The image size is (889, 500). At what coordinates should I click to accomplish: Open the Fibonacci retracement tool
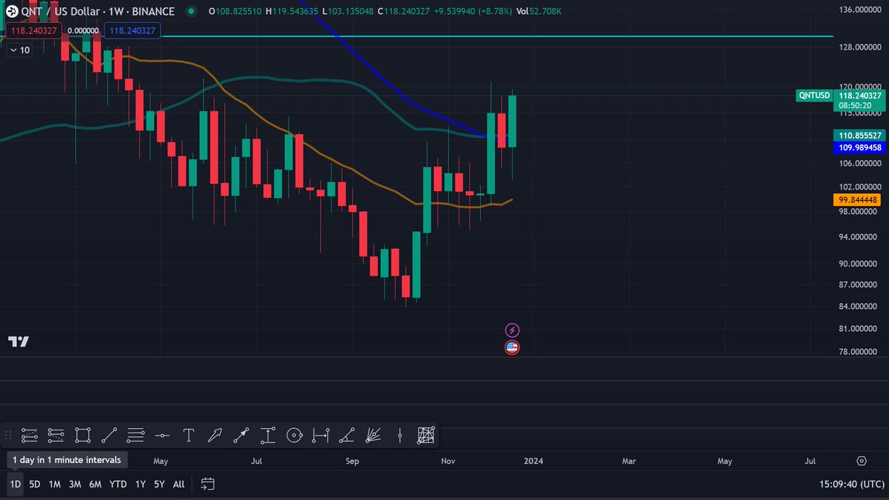point(136,436)
